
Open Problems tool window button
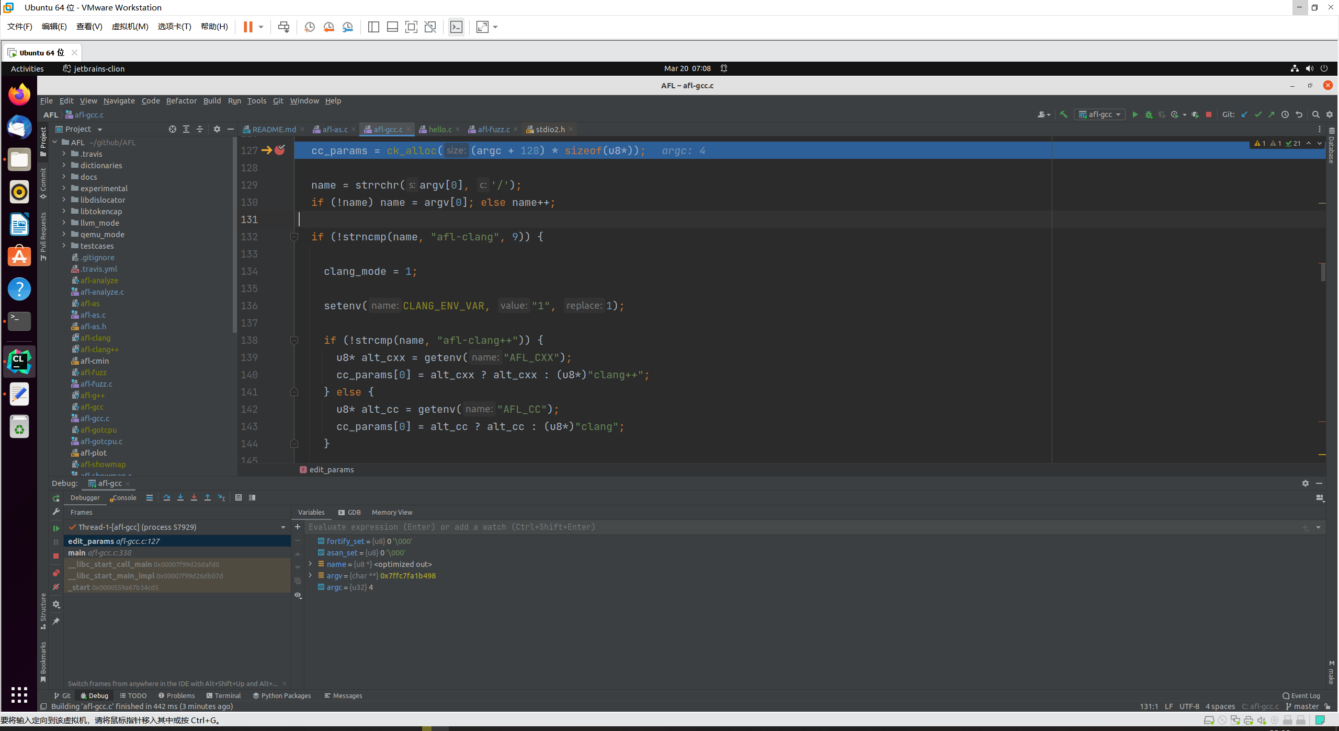point(177,695)
